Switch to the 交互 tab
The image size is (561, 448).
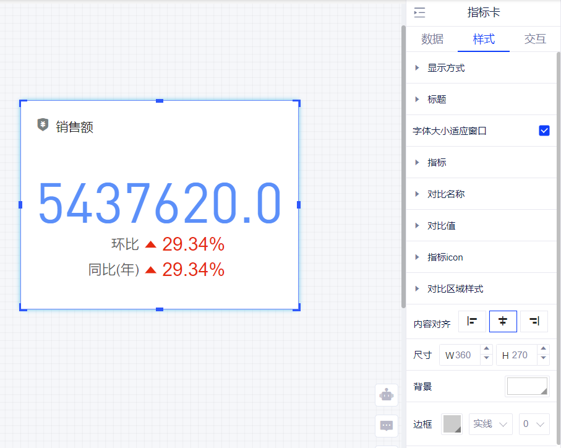click(x=535, y=39)
